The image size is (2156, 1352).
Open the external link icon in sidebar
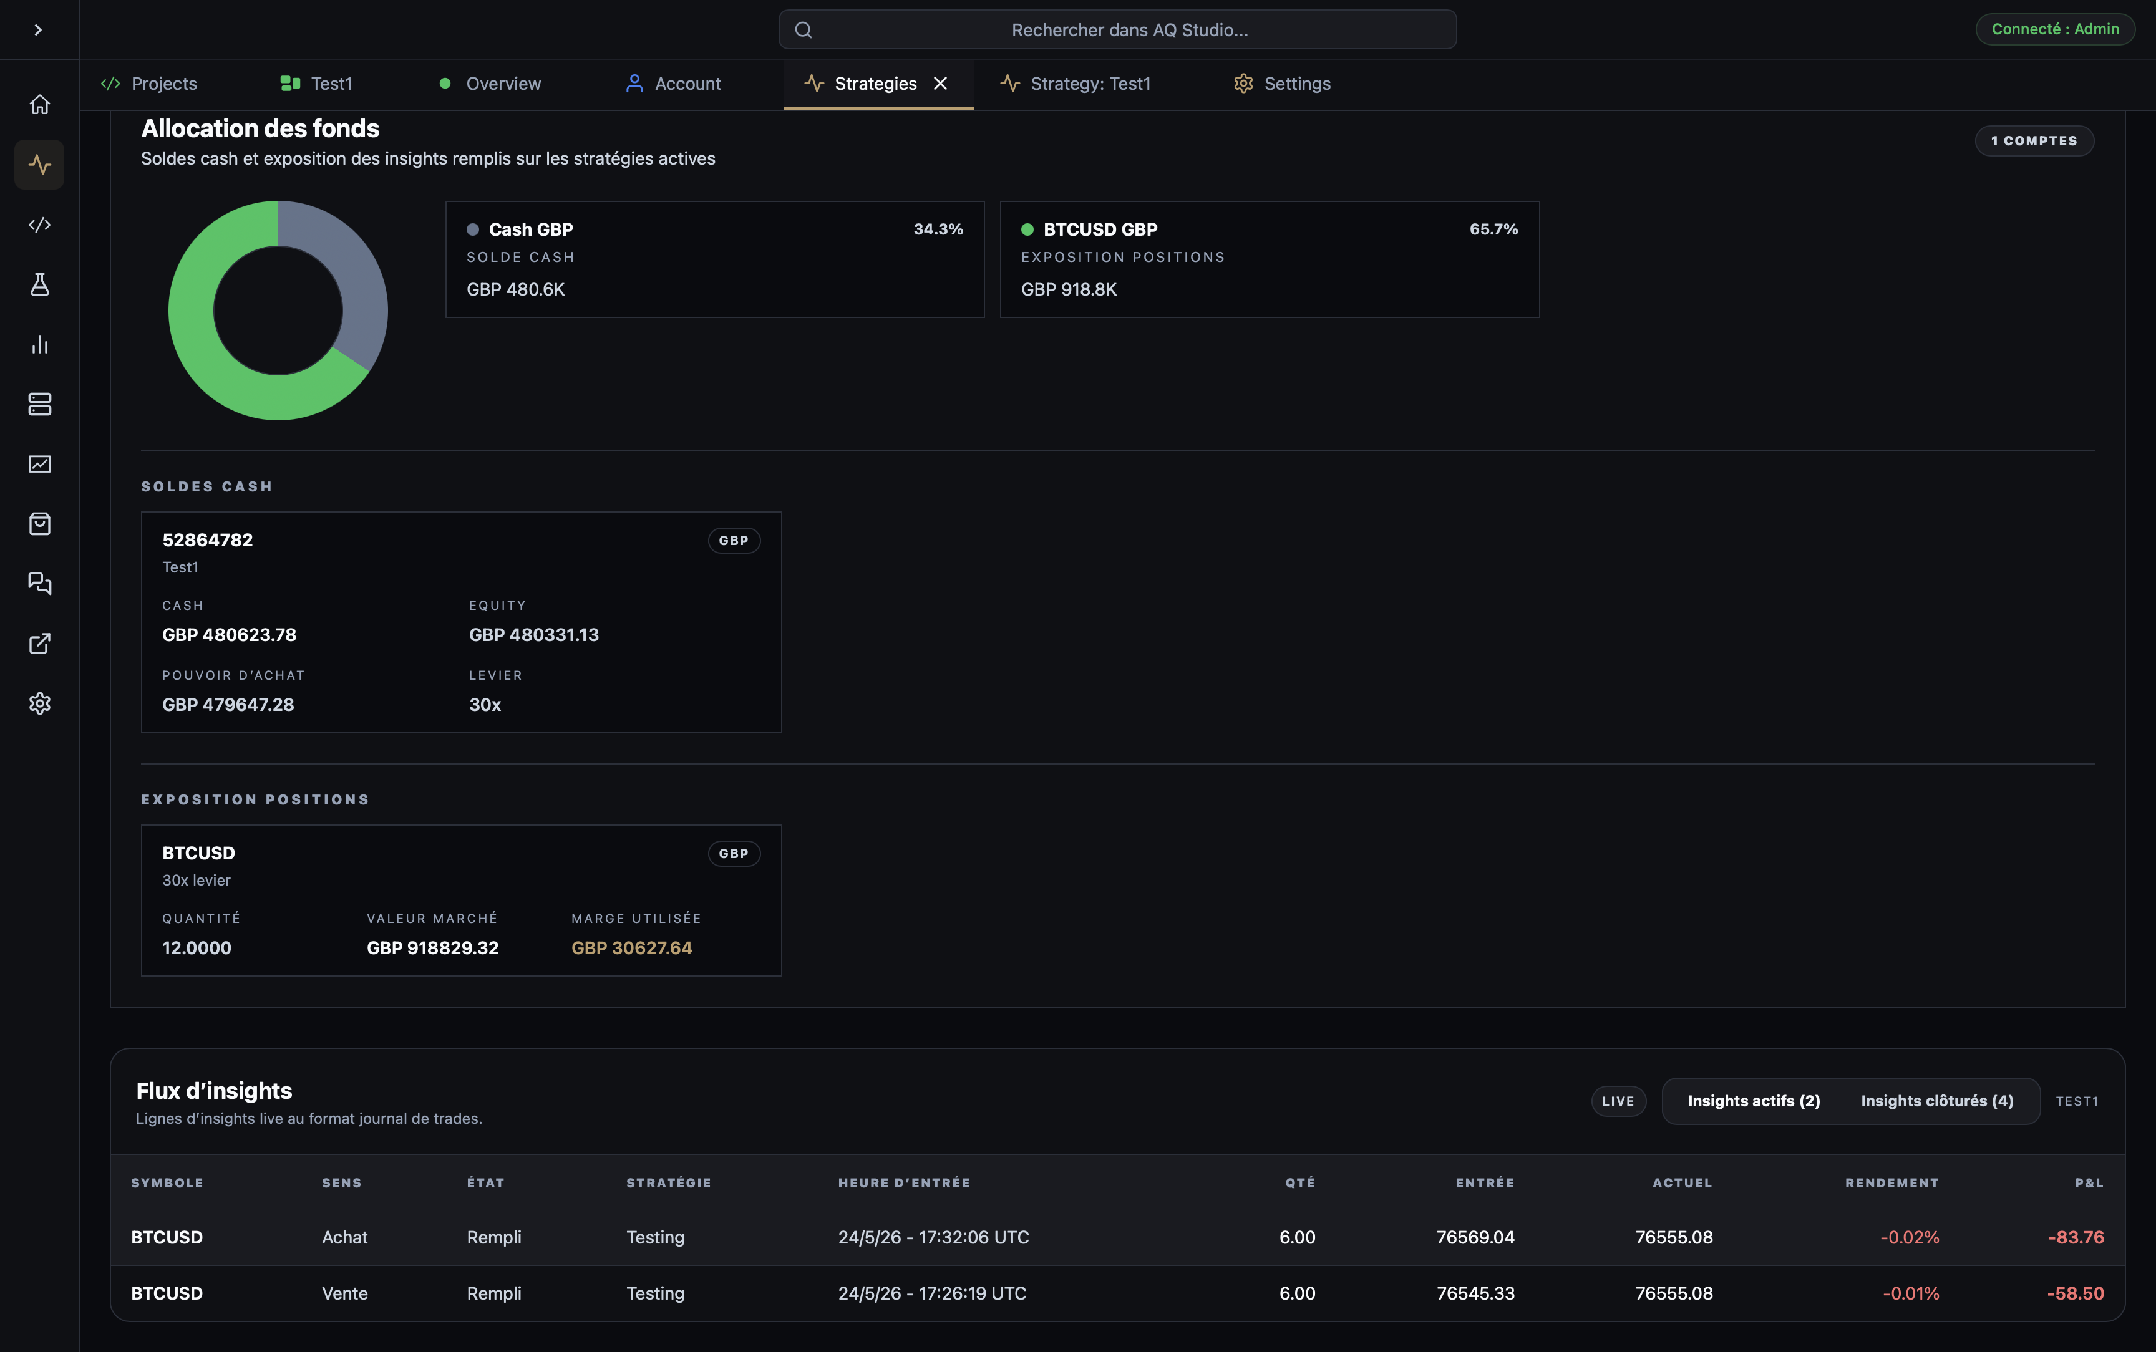point(39,644)
